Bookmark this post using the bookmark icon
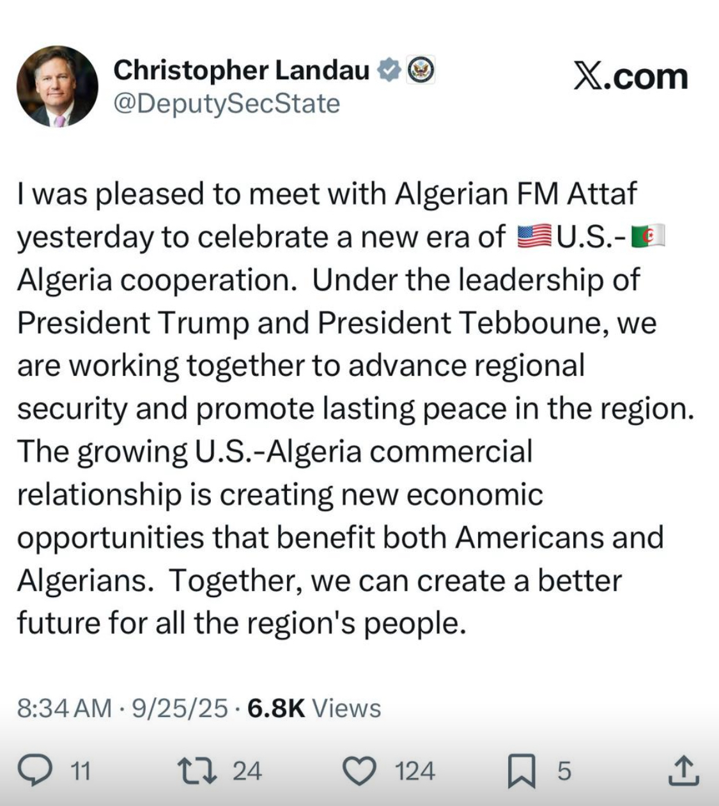 [x=522, y=771]
